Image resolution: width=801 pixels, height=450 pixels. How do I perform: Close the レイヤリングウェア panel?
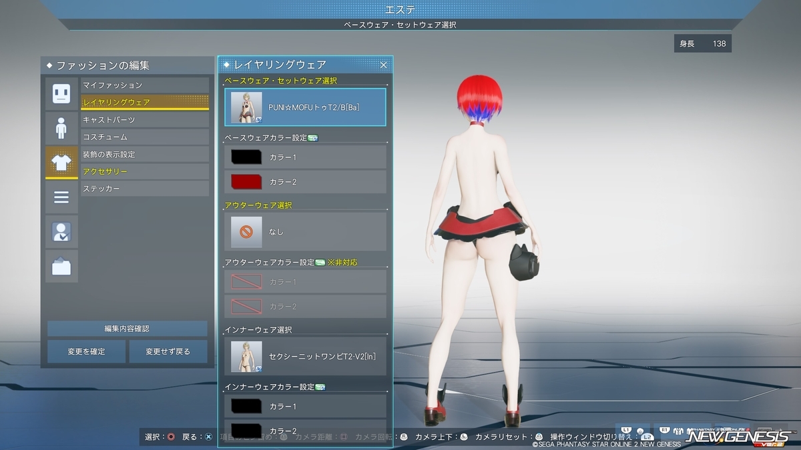tap(384, 65)
